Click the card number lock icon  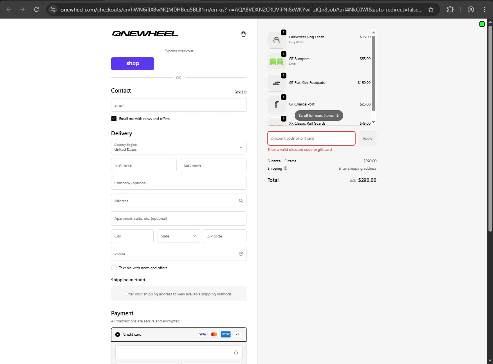coord(236,352)
